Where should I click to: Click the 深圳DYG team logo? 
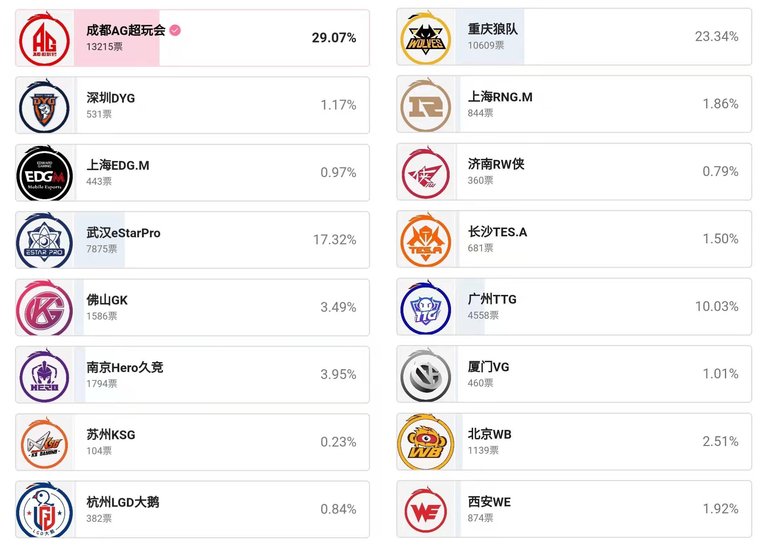point(45,106)
